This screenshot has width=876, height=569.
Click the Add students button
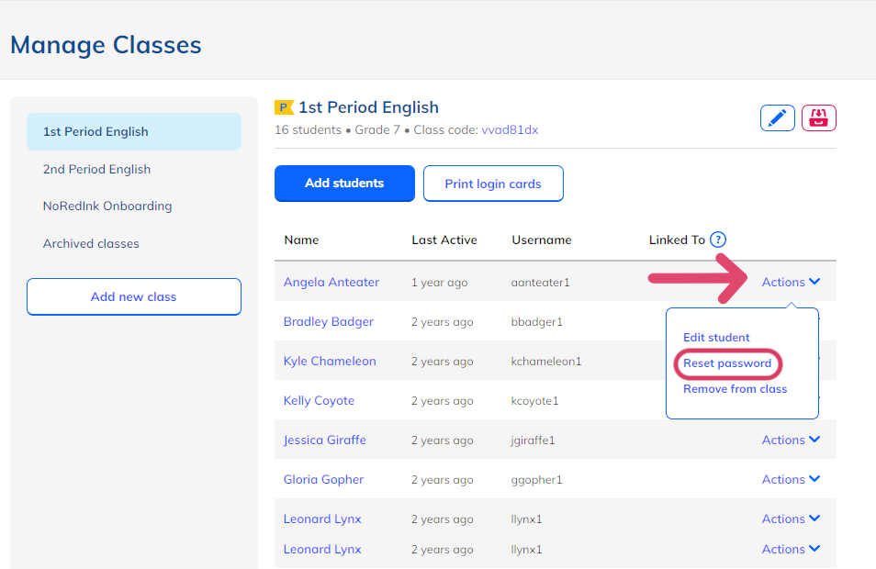coord(344,184)
